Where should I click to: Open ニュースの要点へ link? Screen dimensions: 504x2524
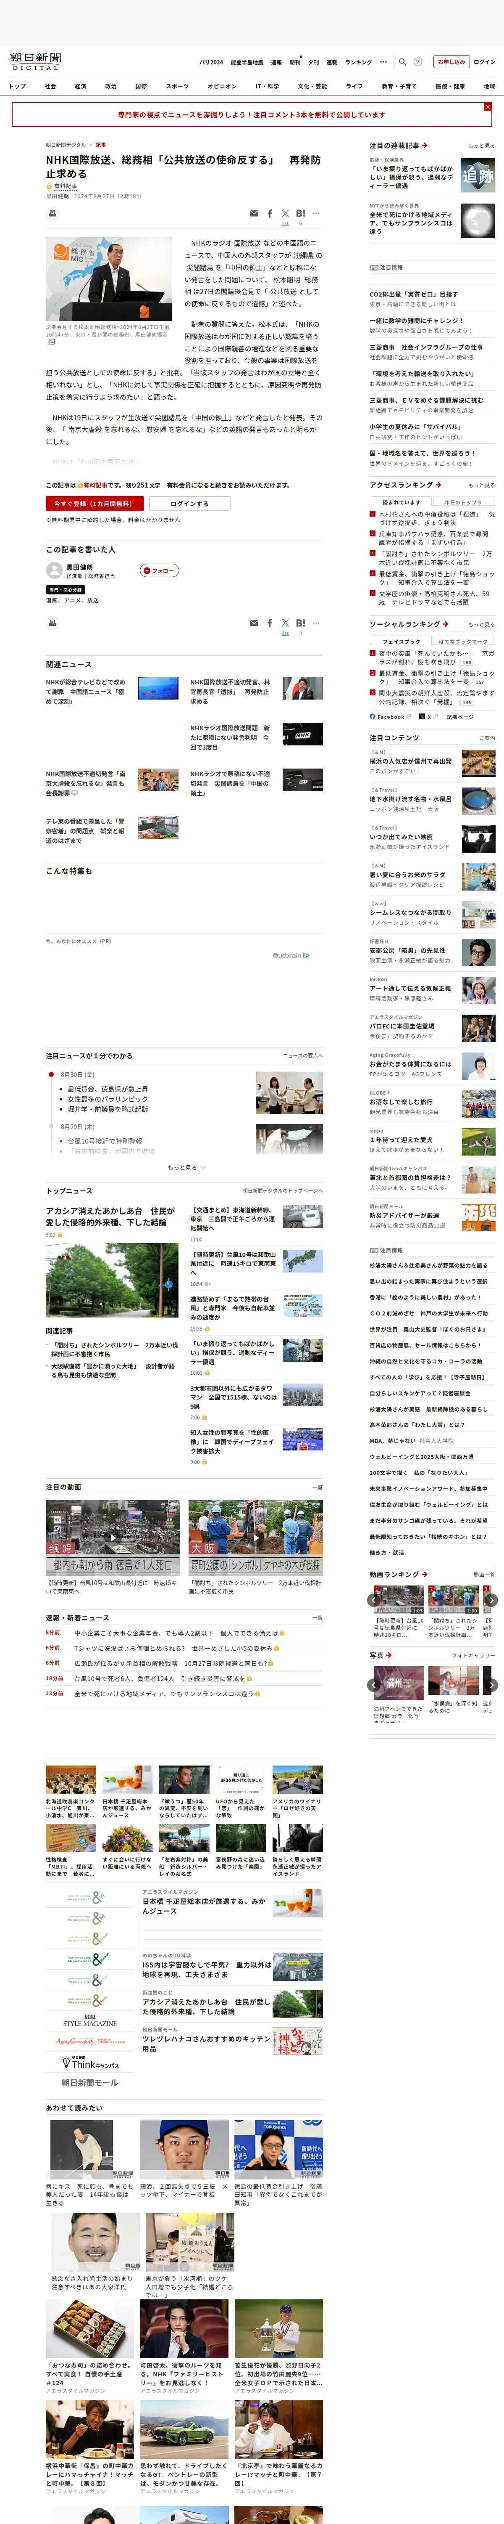point(302,1055)
